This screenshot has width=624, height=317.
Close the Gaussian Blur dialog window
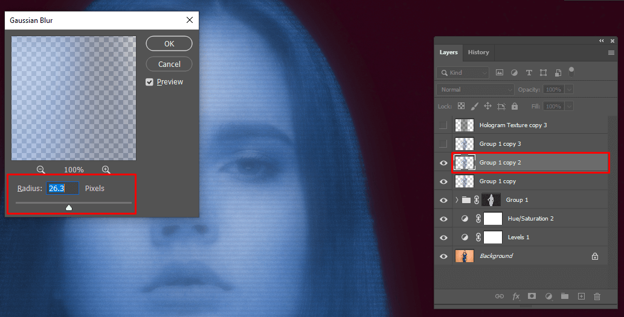pyautogui.click(x=190, y=20)
